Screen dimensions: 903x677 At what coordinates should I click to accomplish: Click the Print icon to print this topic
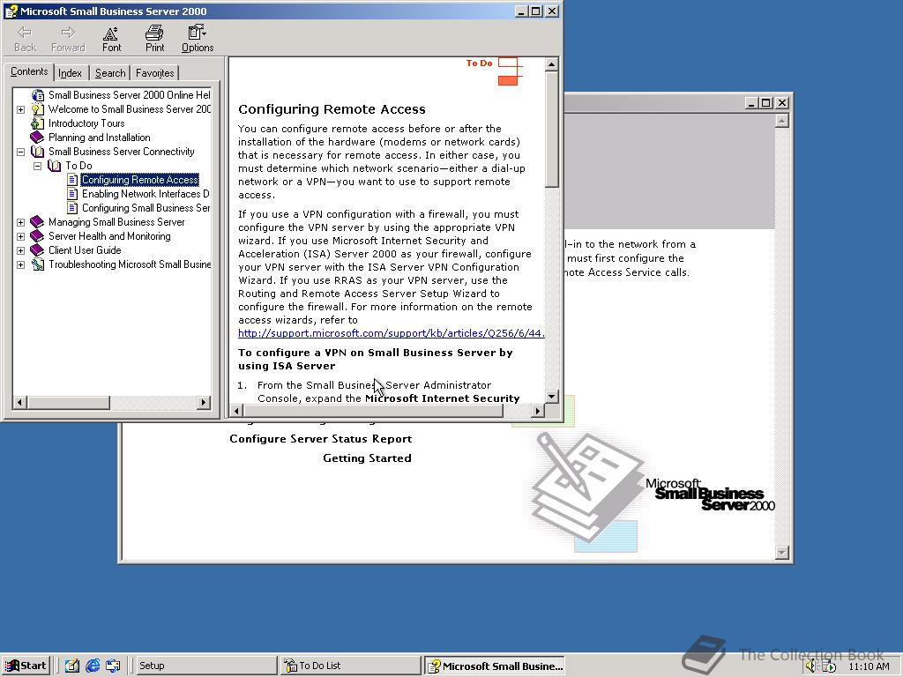(x=153, y=39)
